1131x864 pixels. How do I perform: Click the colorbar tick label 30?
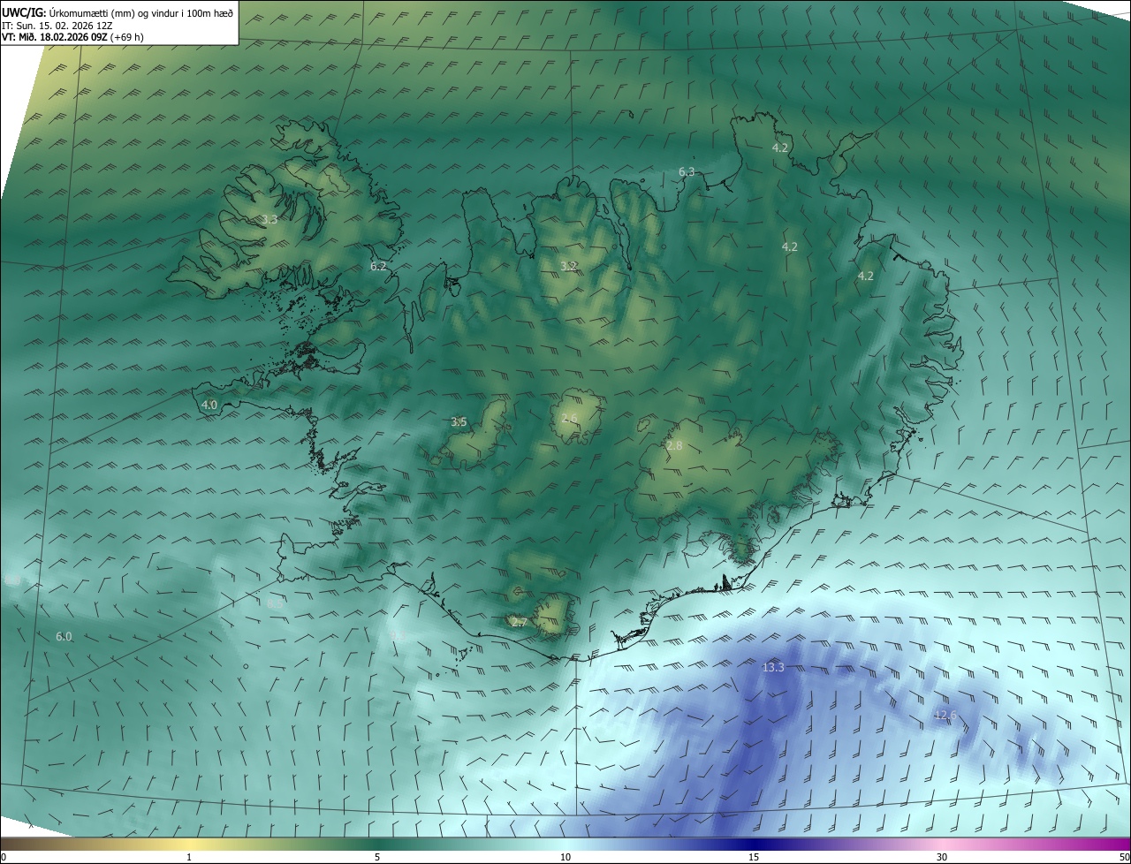942,858
